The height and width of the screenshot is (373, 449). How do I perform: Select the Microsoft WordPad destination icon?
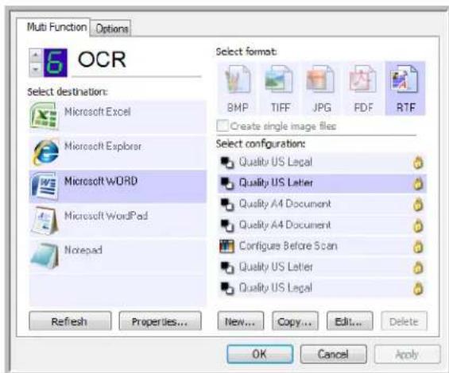(x=45, y=221)
